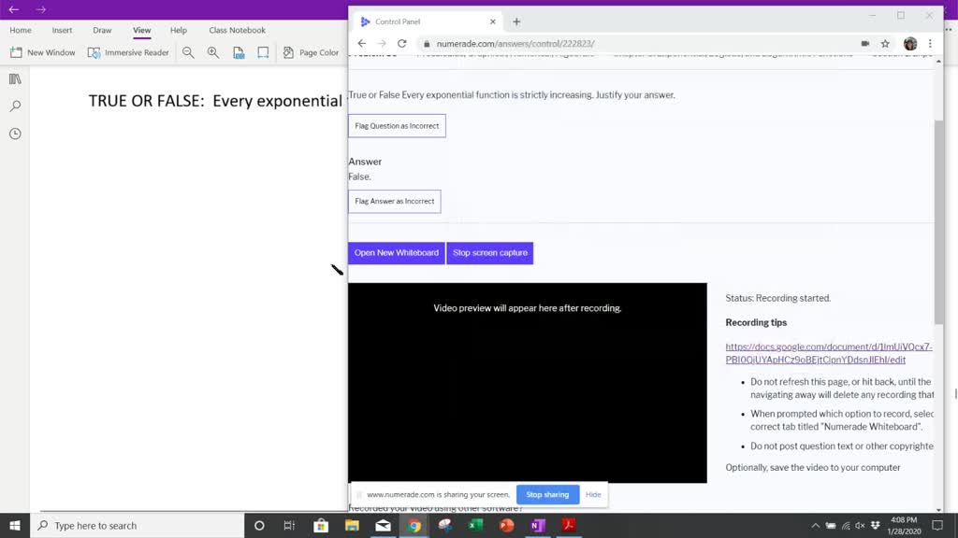Open recent notes clock icon

coord(13,134)
